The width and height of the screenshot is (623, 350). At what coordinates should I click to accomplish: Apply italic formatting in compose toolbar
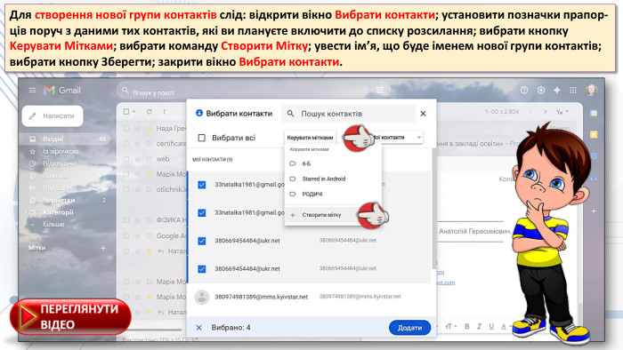coord(479,327)
